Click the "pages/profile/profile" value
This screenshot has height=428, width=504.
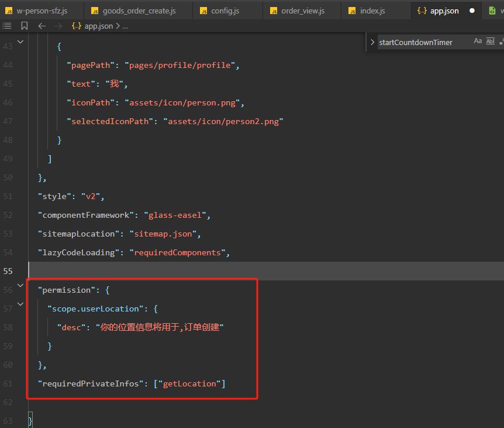point(179,66)
